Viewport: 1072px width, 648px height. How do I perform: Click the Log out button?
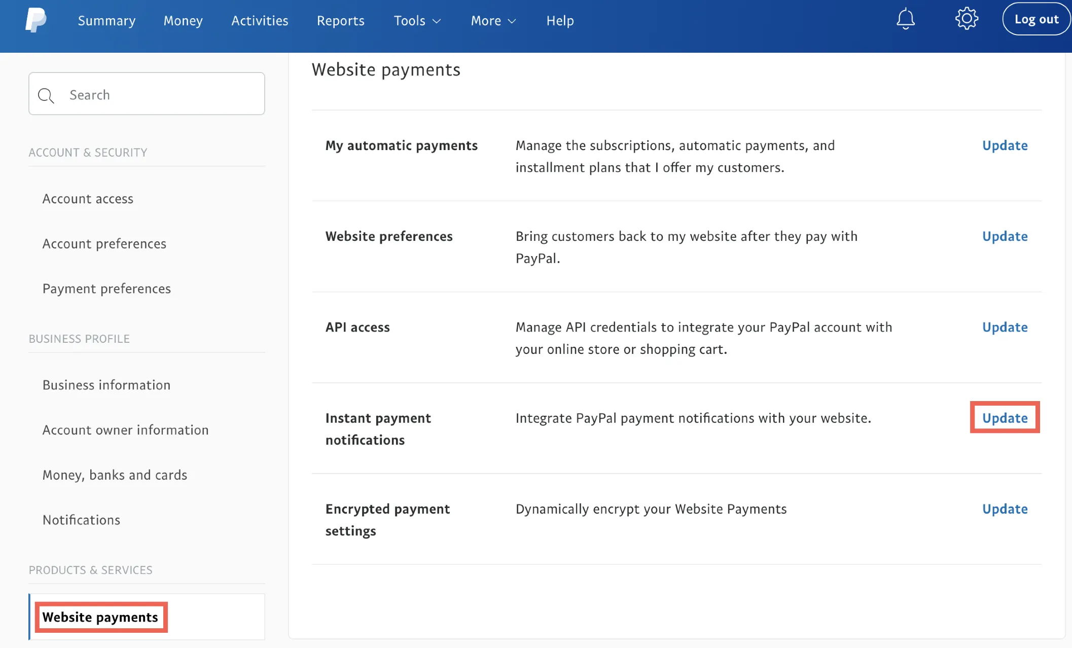click(x=1037, y=19)
